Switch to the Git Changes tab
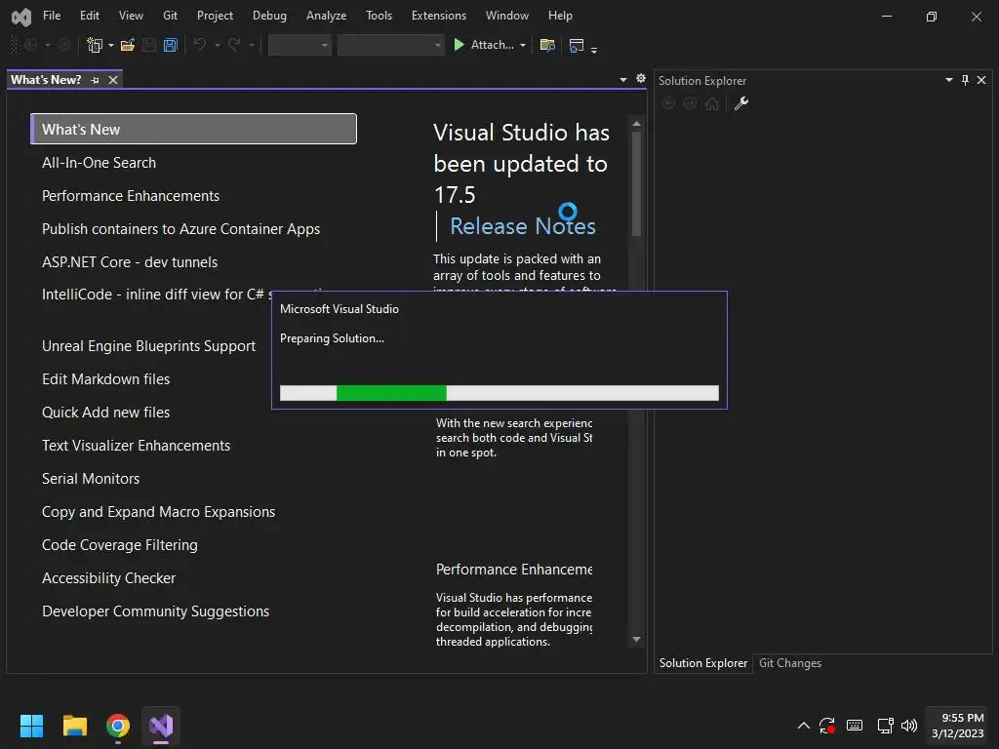Viewport: 999px width, 749px height. [x=790, y=663]
